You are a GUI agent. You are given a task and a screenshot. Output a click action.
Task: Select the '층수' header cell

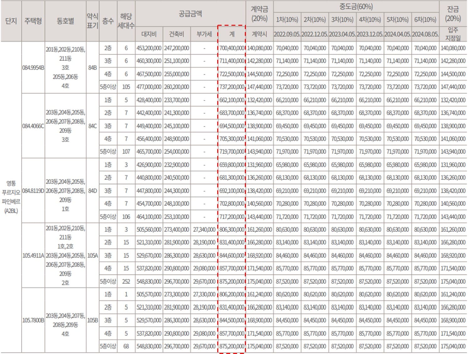pyautogui.click(x=108, y=21)
